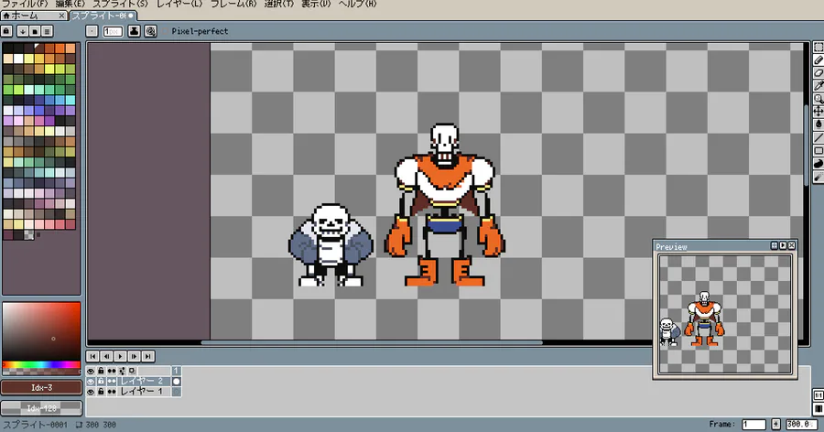Select the Zoom tool
The height and width of the screenshot is (432, 824).
coord(819,99)
